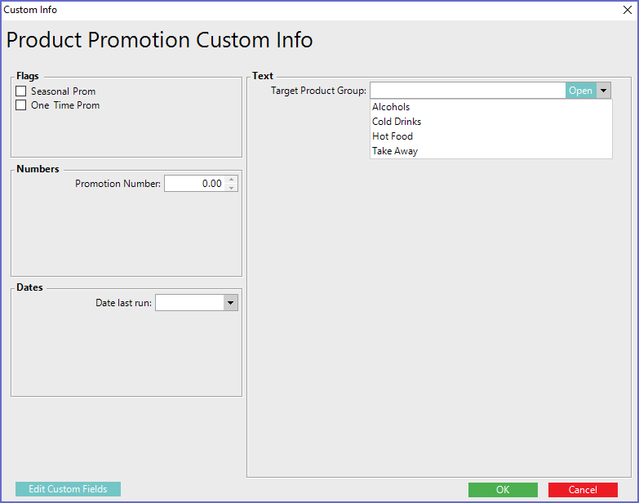Select Alcohols from the list
The width and height of the screenshot is (639, 503).
pyautogui.click(x=392, y=107)
